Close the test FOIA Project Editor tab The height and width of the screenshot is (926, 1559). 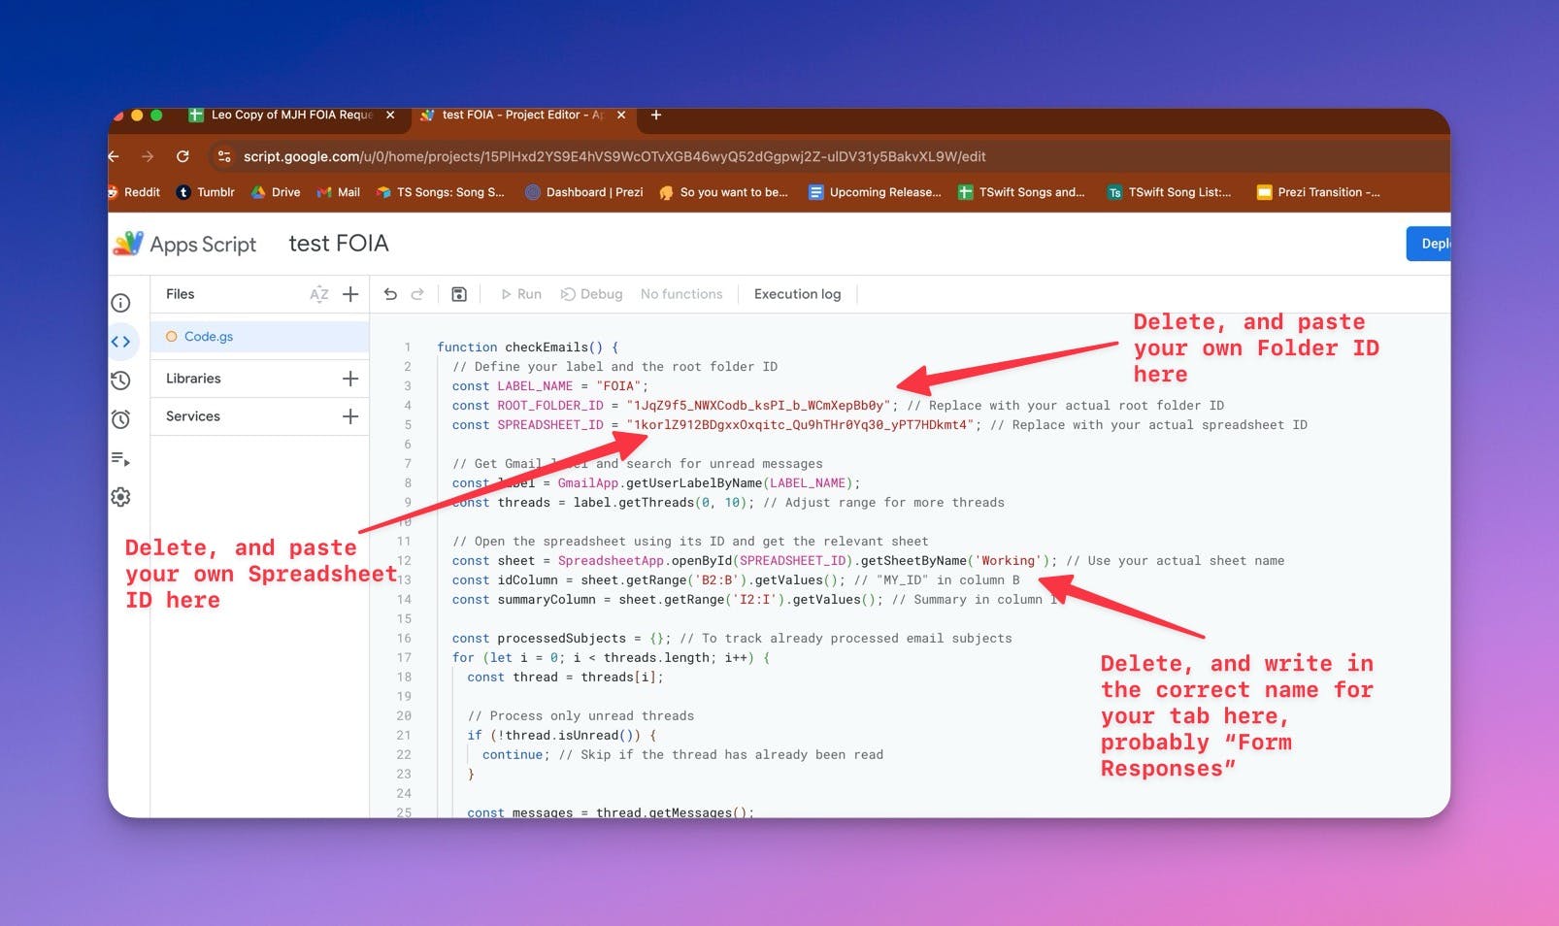pyautogui.click(x=621, y=115)
